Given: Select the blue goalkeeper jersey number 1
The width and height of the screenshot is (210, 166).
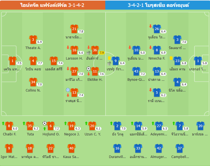Looking at the screenshot, I should [198, 60].
